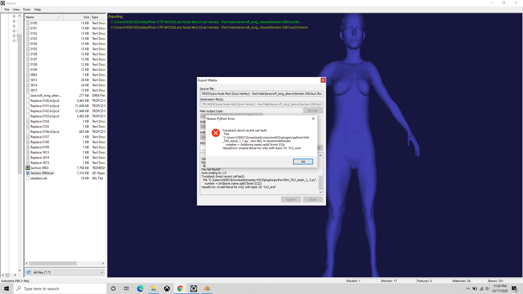Click the 3D object icon of Section 0963out
Viewport: 523px width, 294px height.
tap(28, 173)
